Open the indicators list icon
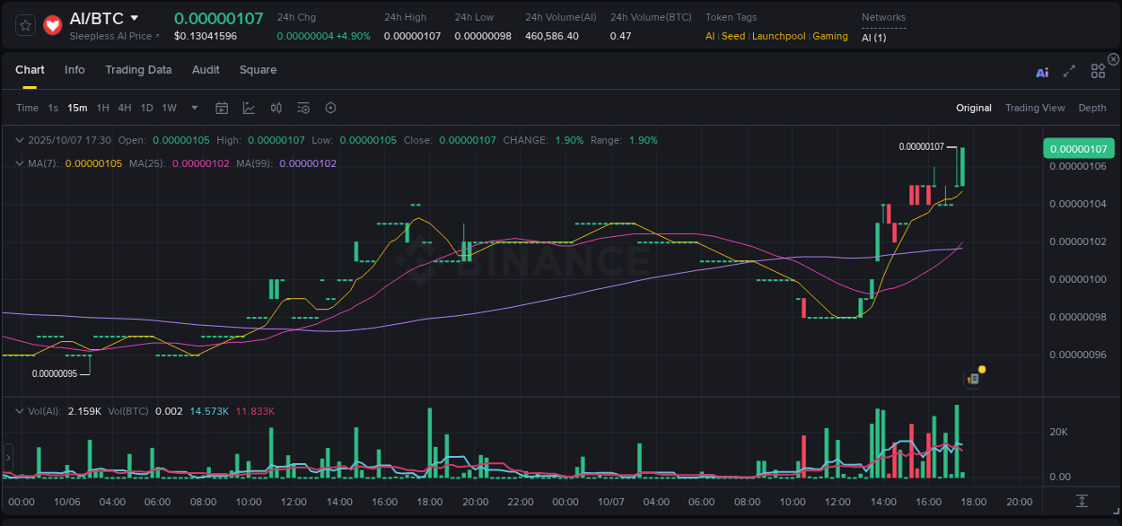The width and height of the screenshot is (1122, 526). [302, 108]
